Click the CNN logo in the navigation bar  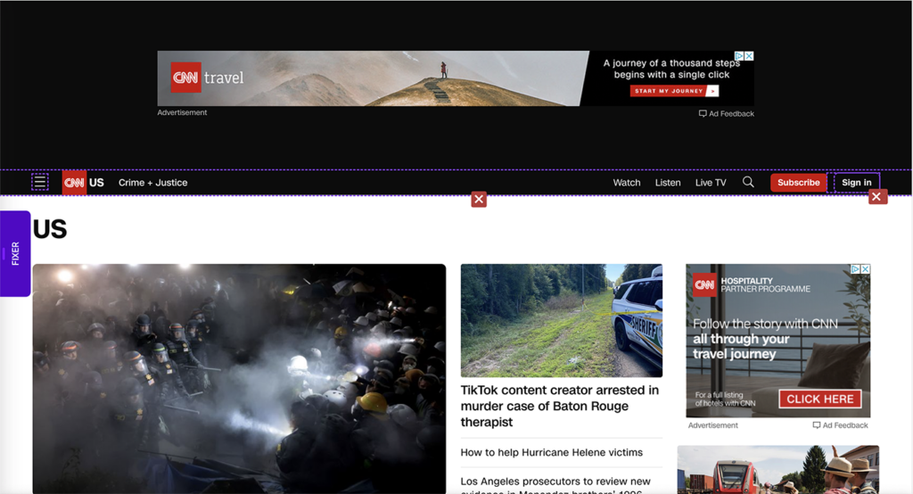coord(74,183)
